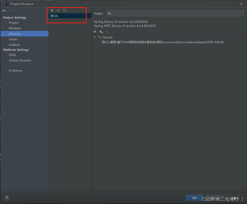Viewport: 247px width, 204px height.
Task: Select the Classes node
Action: [107, 37]
